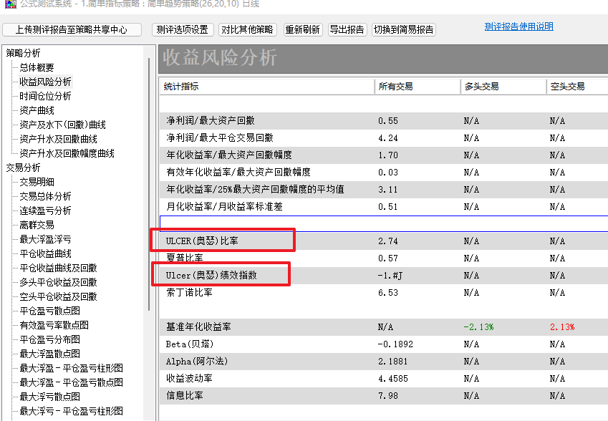Image resolution: width=608 pixels, height=421 pixels.
Task: Select 总体概要 in the tree
Action: pyautogui.click(x=37, y=67)
